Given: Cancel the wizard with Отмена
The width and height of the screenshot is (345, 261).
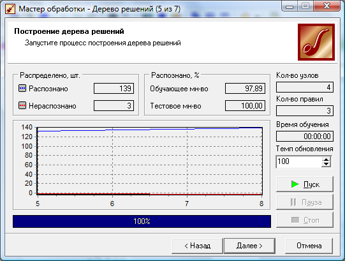Looking at the screenshot, I should pos(309,246).
